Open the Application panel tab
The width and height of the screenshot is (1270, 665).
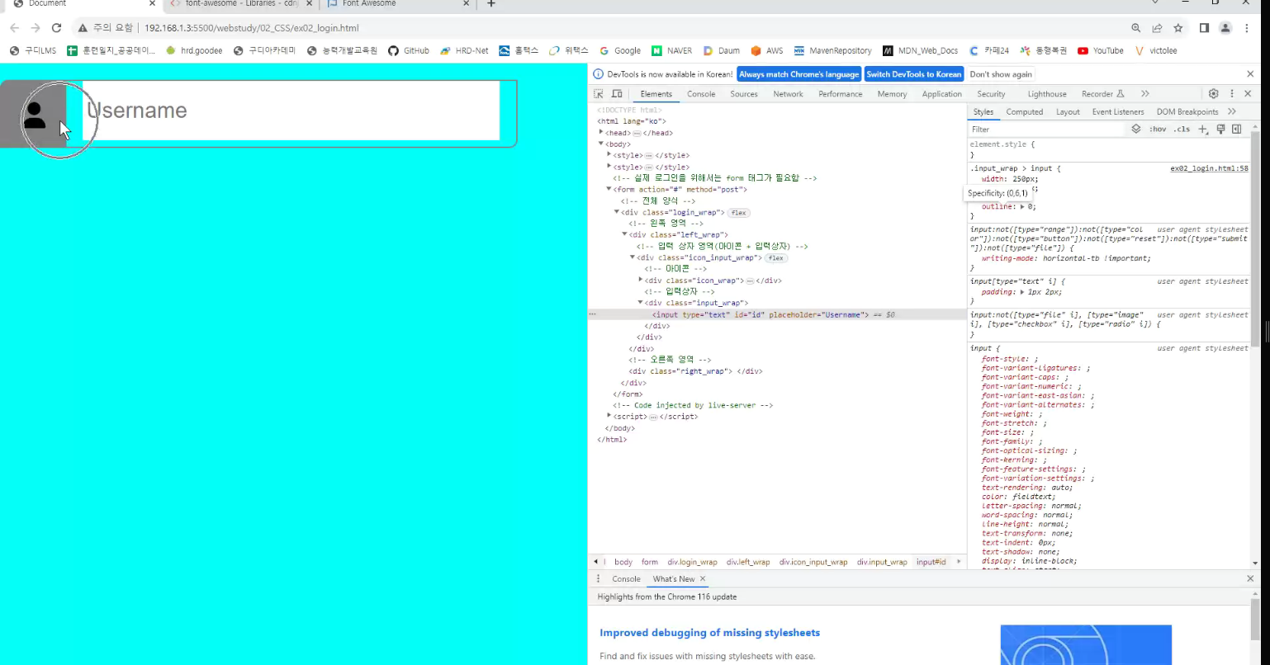(942, 94)
